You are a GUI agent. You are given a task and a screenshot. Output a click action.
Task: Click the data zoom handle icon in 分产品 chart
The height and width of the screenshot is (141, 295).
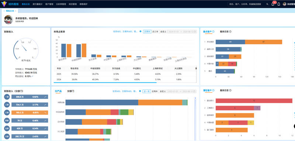pyautogui.click(x=195, y=98)
